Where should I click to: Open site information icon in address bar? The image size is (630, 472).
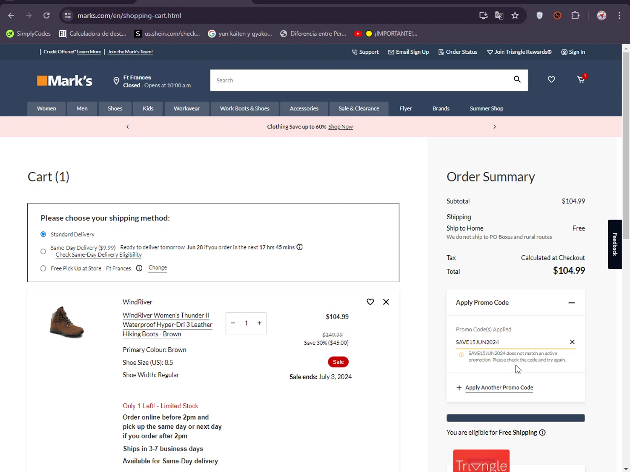[68, 16]
